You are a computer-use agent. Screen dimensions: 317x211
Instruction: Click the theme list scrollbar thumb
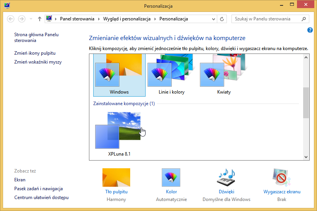(306, 103)
